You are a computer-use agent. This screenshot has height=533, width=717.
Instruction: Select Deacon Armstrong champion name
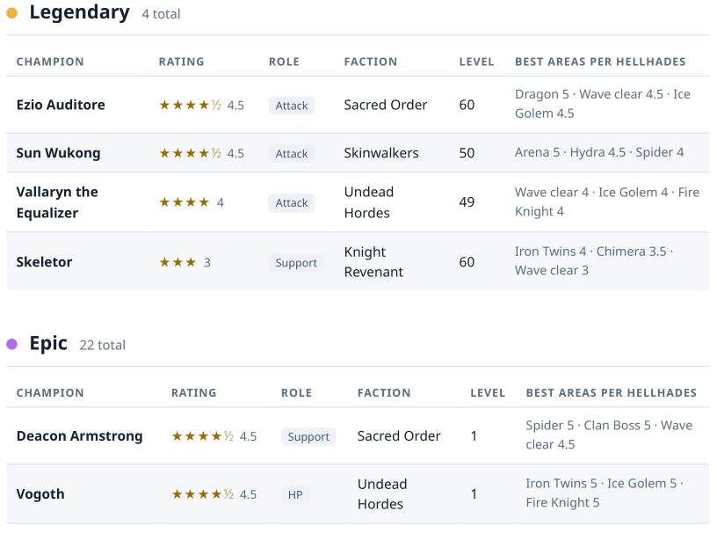[x=80, y=436]
